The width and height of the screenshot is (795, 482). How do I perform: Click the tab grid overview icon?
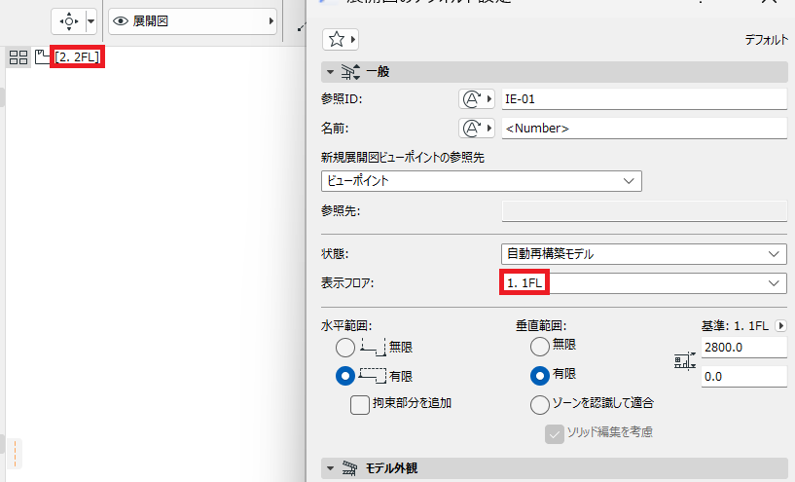click(18, 57)
